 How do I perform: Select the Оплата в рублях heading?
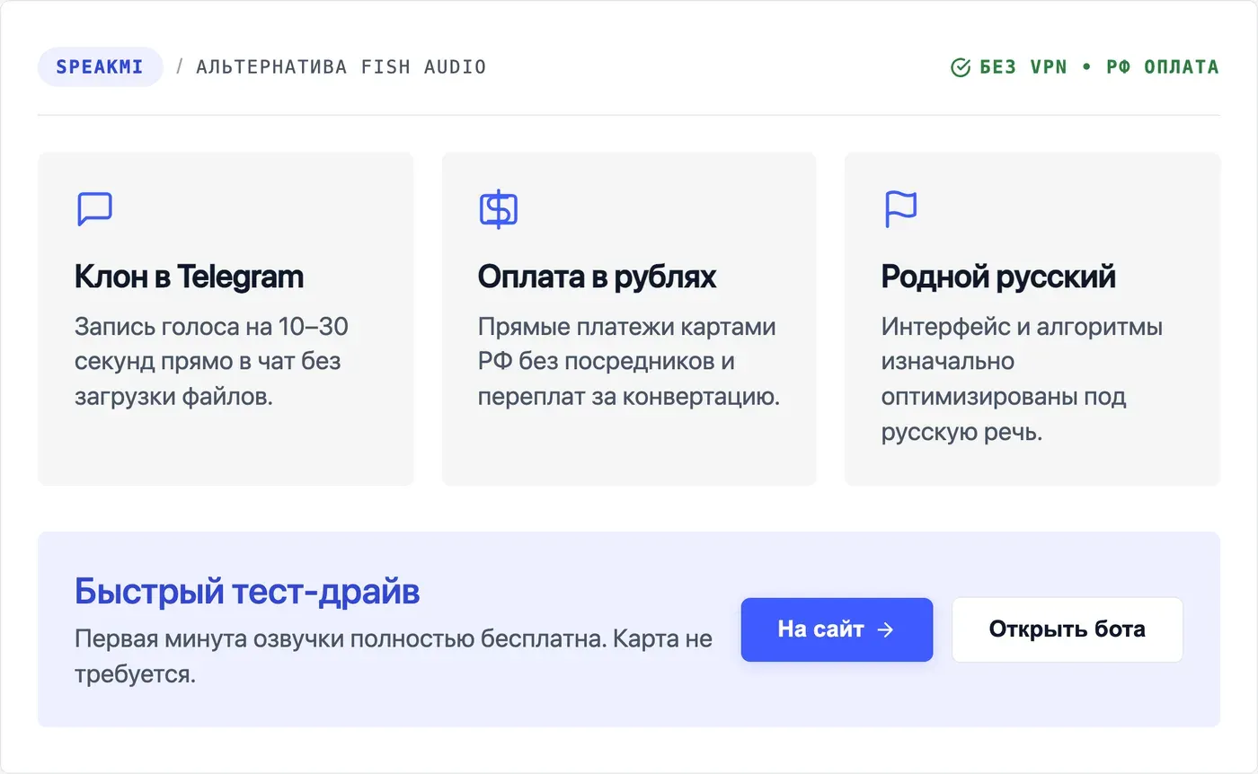click(597, 277)
